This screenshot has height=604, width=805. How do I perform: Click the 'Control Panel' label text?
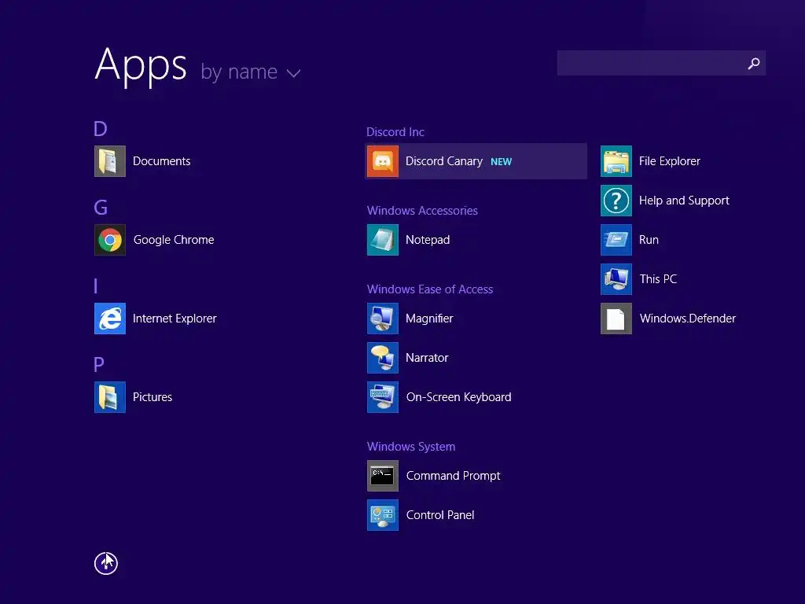click(x=440, y=515)
